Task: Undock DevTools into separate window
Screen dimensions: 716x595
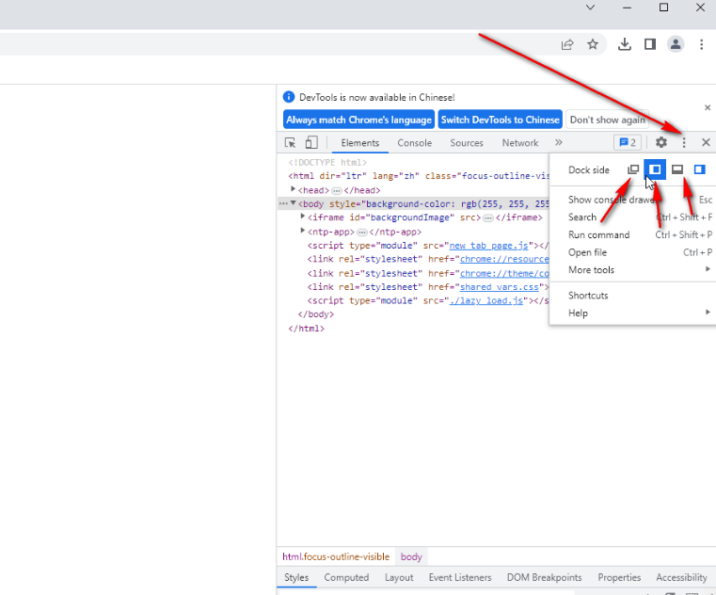Action: pyautogui.click(x=633, y=169)
